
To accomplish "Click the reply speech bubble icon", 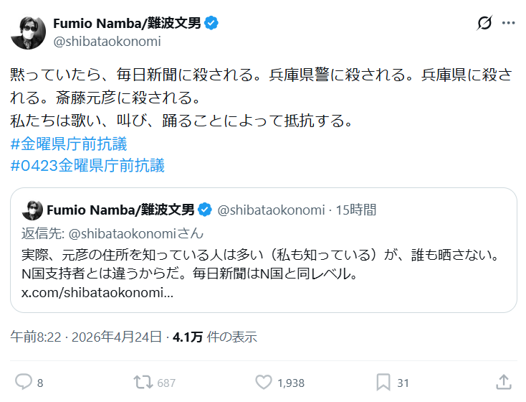I will tap(24, 382).
